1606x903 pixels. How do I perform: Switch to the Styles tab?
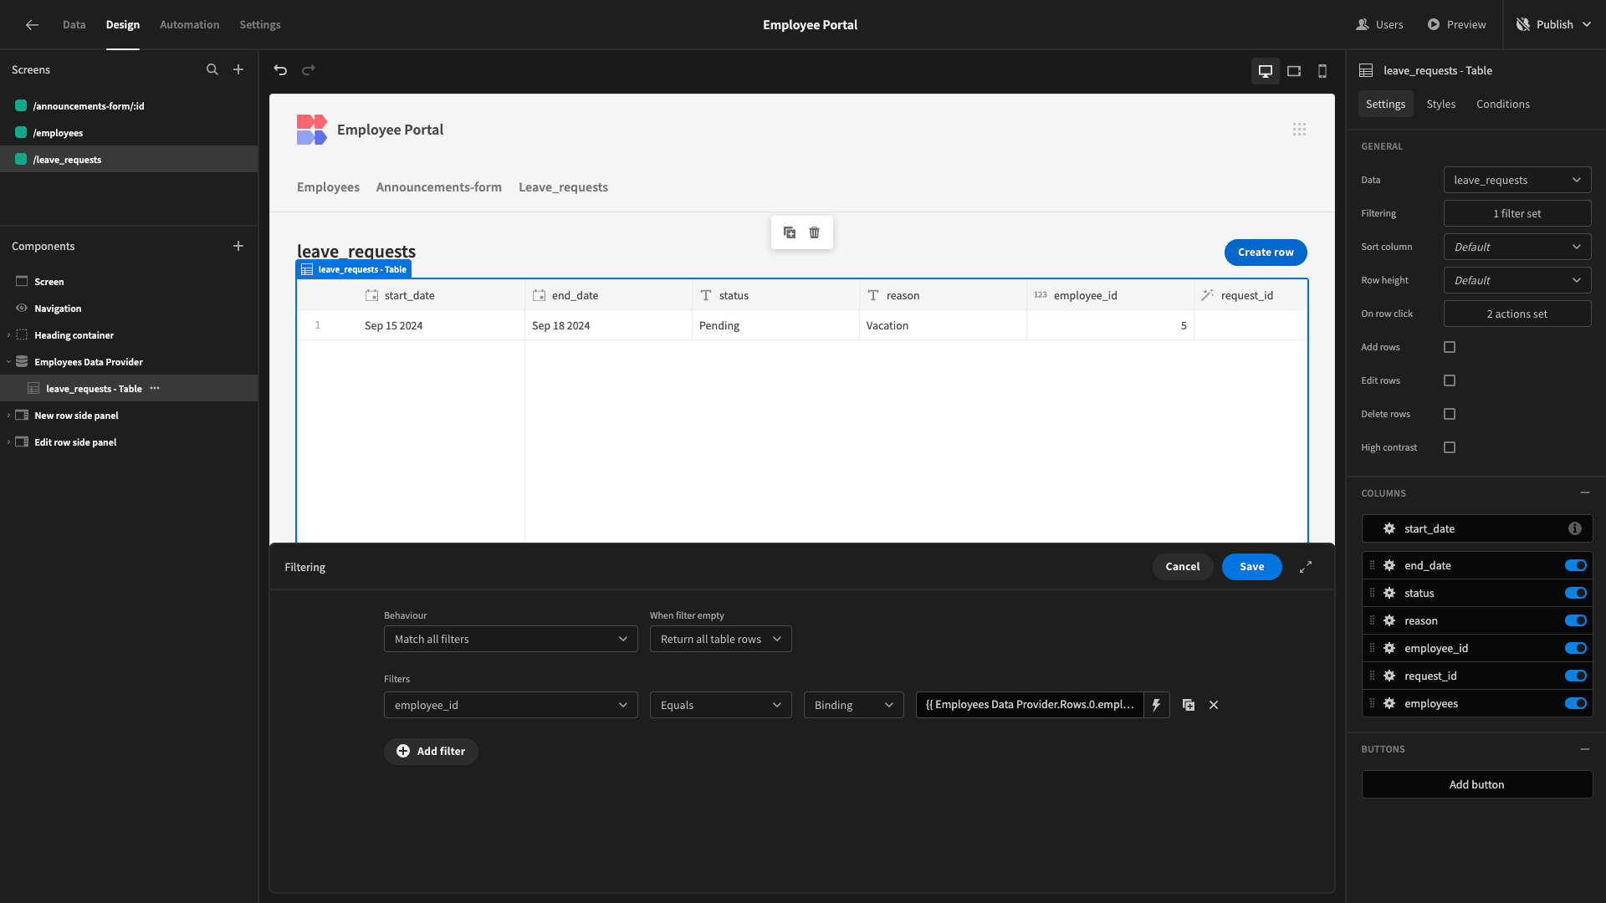pyautogui.click(x=1441, y=104)
